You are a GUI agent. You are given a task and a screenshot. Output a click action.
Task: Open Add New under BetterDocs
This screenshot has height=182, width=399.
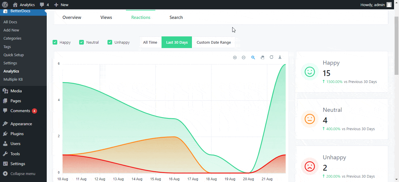click(11, 30)
